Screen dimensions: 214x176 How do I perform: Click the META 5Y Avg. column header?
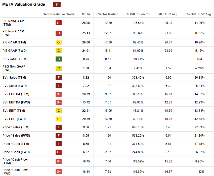point(168,14)
